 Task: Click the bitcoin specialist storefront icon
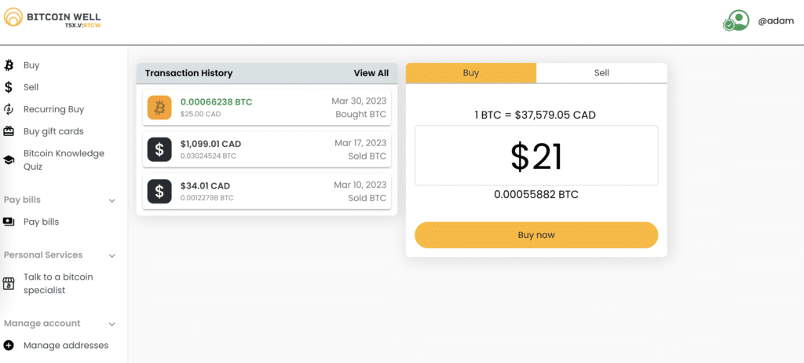[x=9, y=284]
